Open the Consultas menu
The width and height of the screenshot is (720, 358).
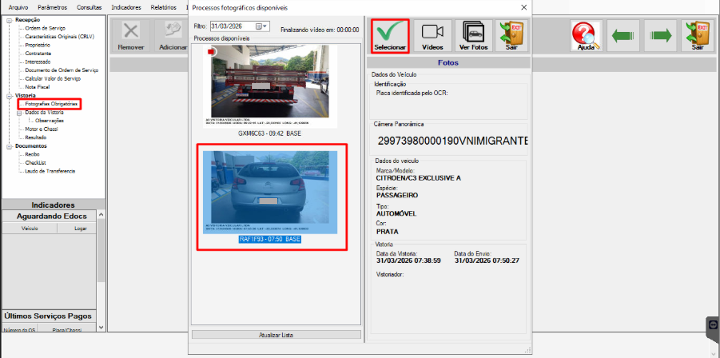[x=89, y=7]
